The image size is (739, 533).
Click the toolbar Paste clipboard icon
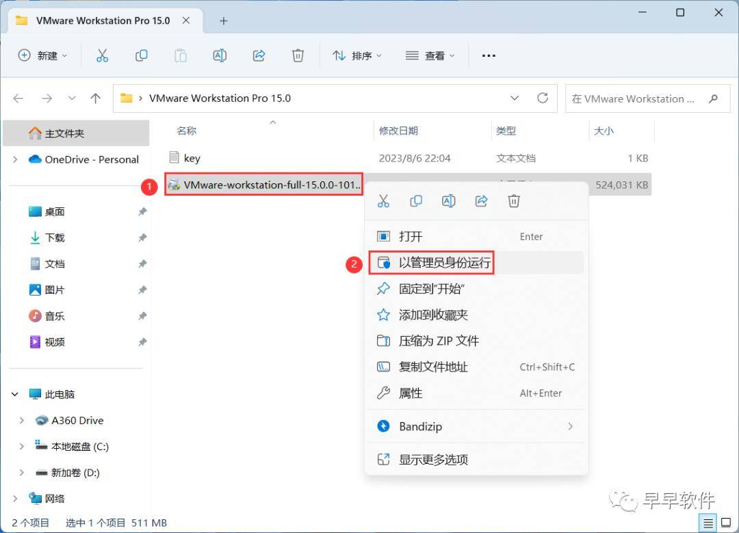click(181, 55)
